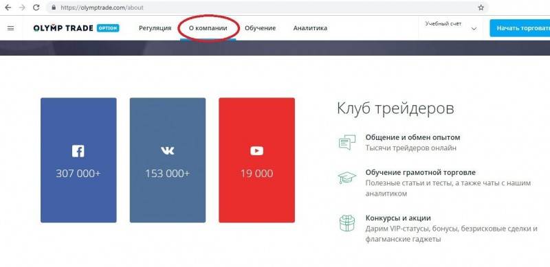Open the Обучение menu item

[260, 28]
